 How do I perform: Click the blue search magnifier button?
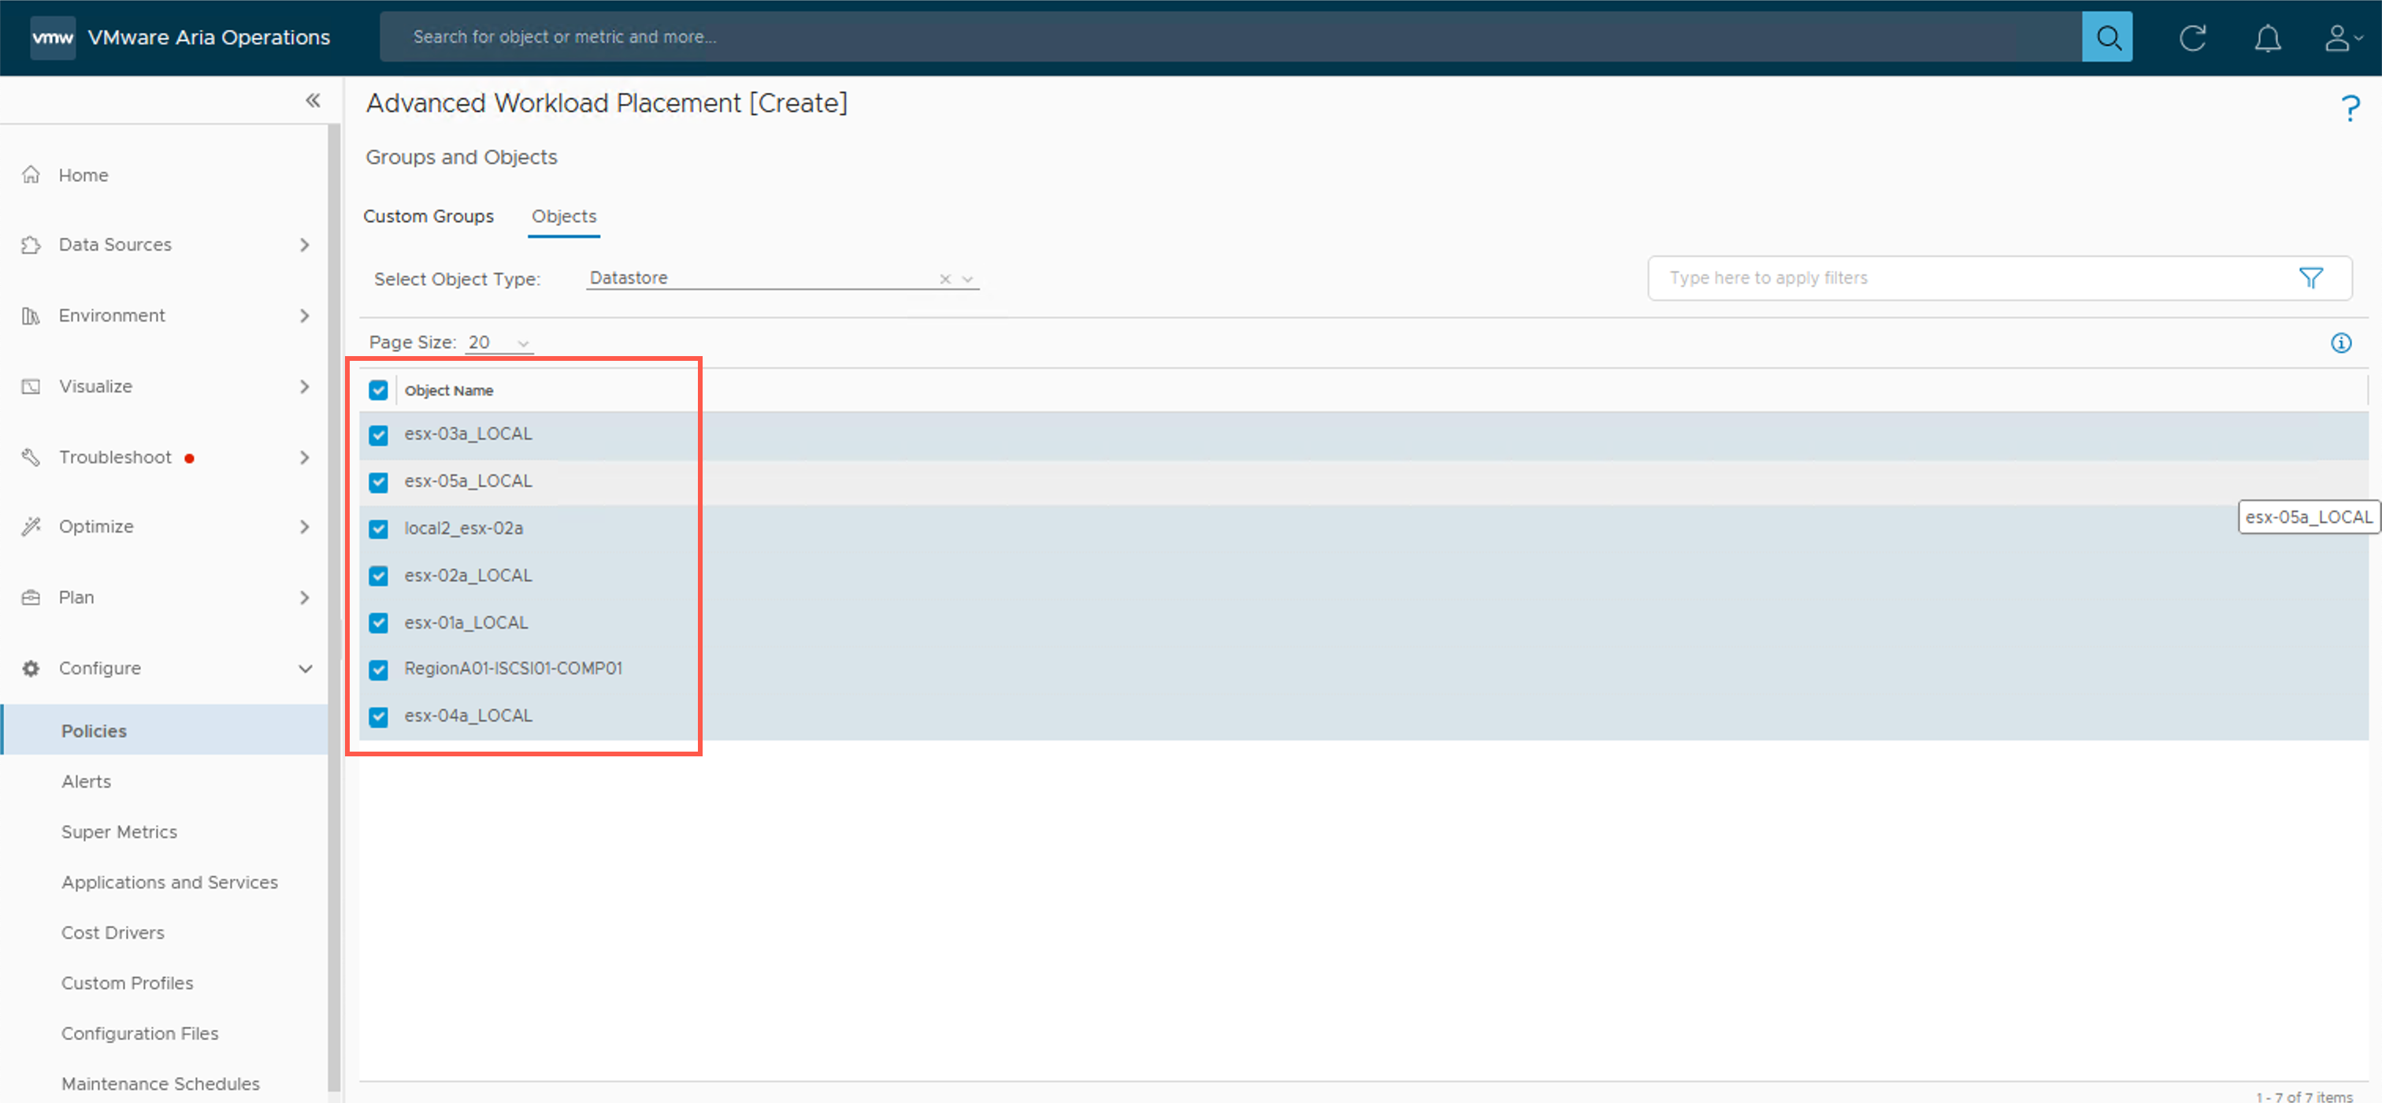pyautogui.click(x=2106, y=37)
